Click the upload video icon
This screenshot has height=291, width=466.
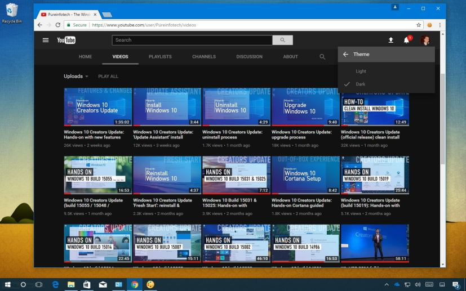(x=391, y=40)
